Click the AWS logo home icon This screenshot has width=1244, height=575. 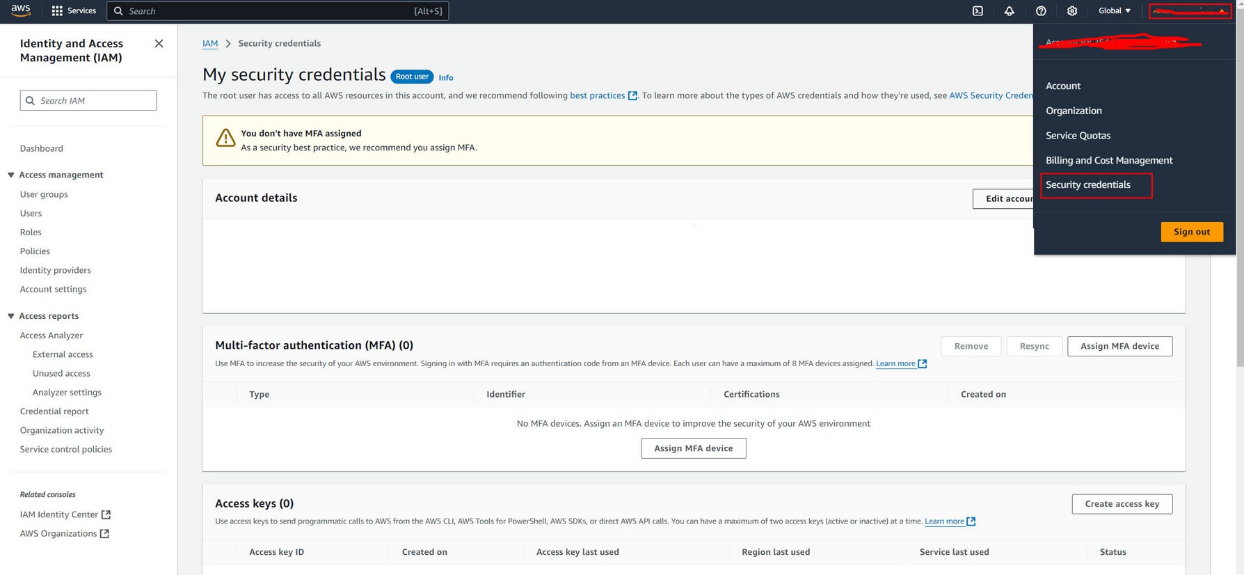(21, 10)
